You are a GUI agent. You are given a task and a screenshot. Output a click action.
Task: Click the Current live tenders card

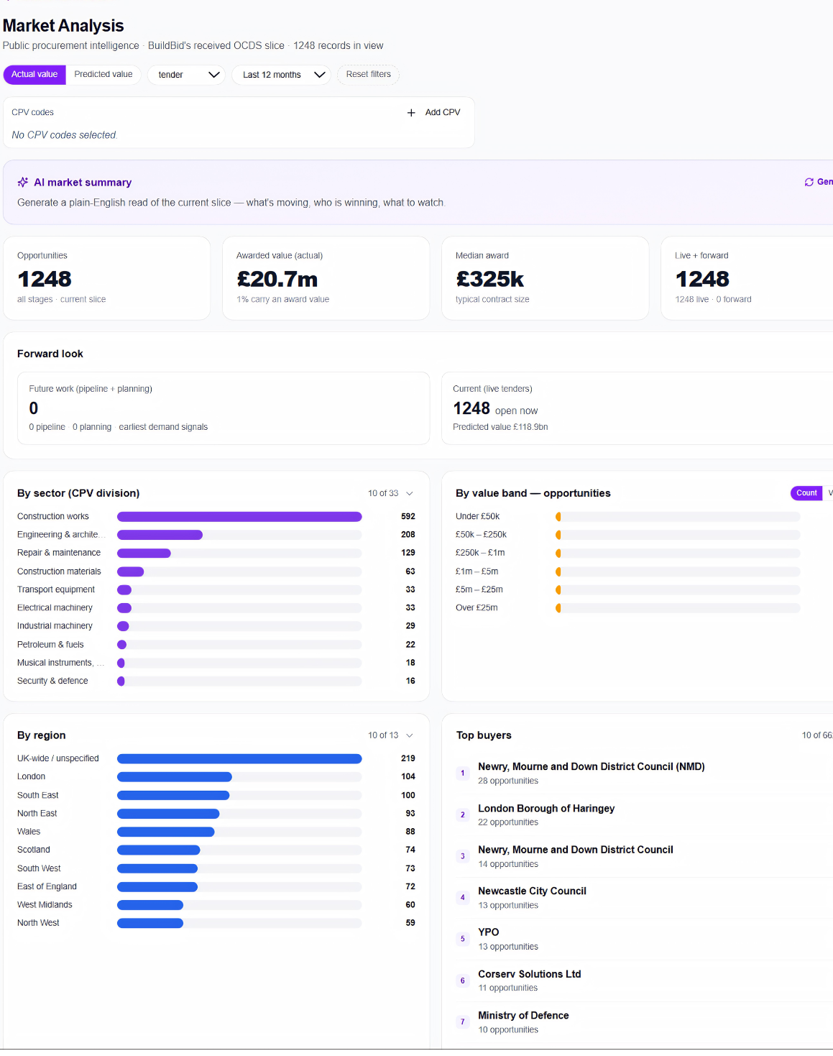637,408
